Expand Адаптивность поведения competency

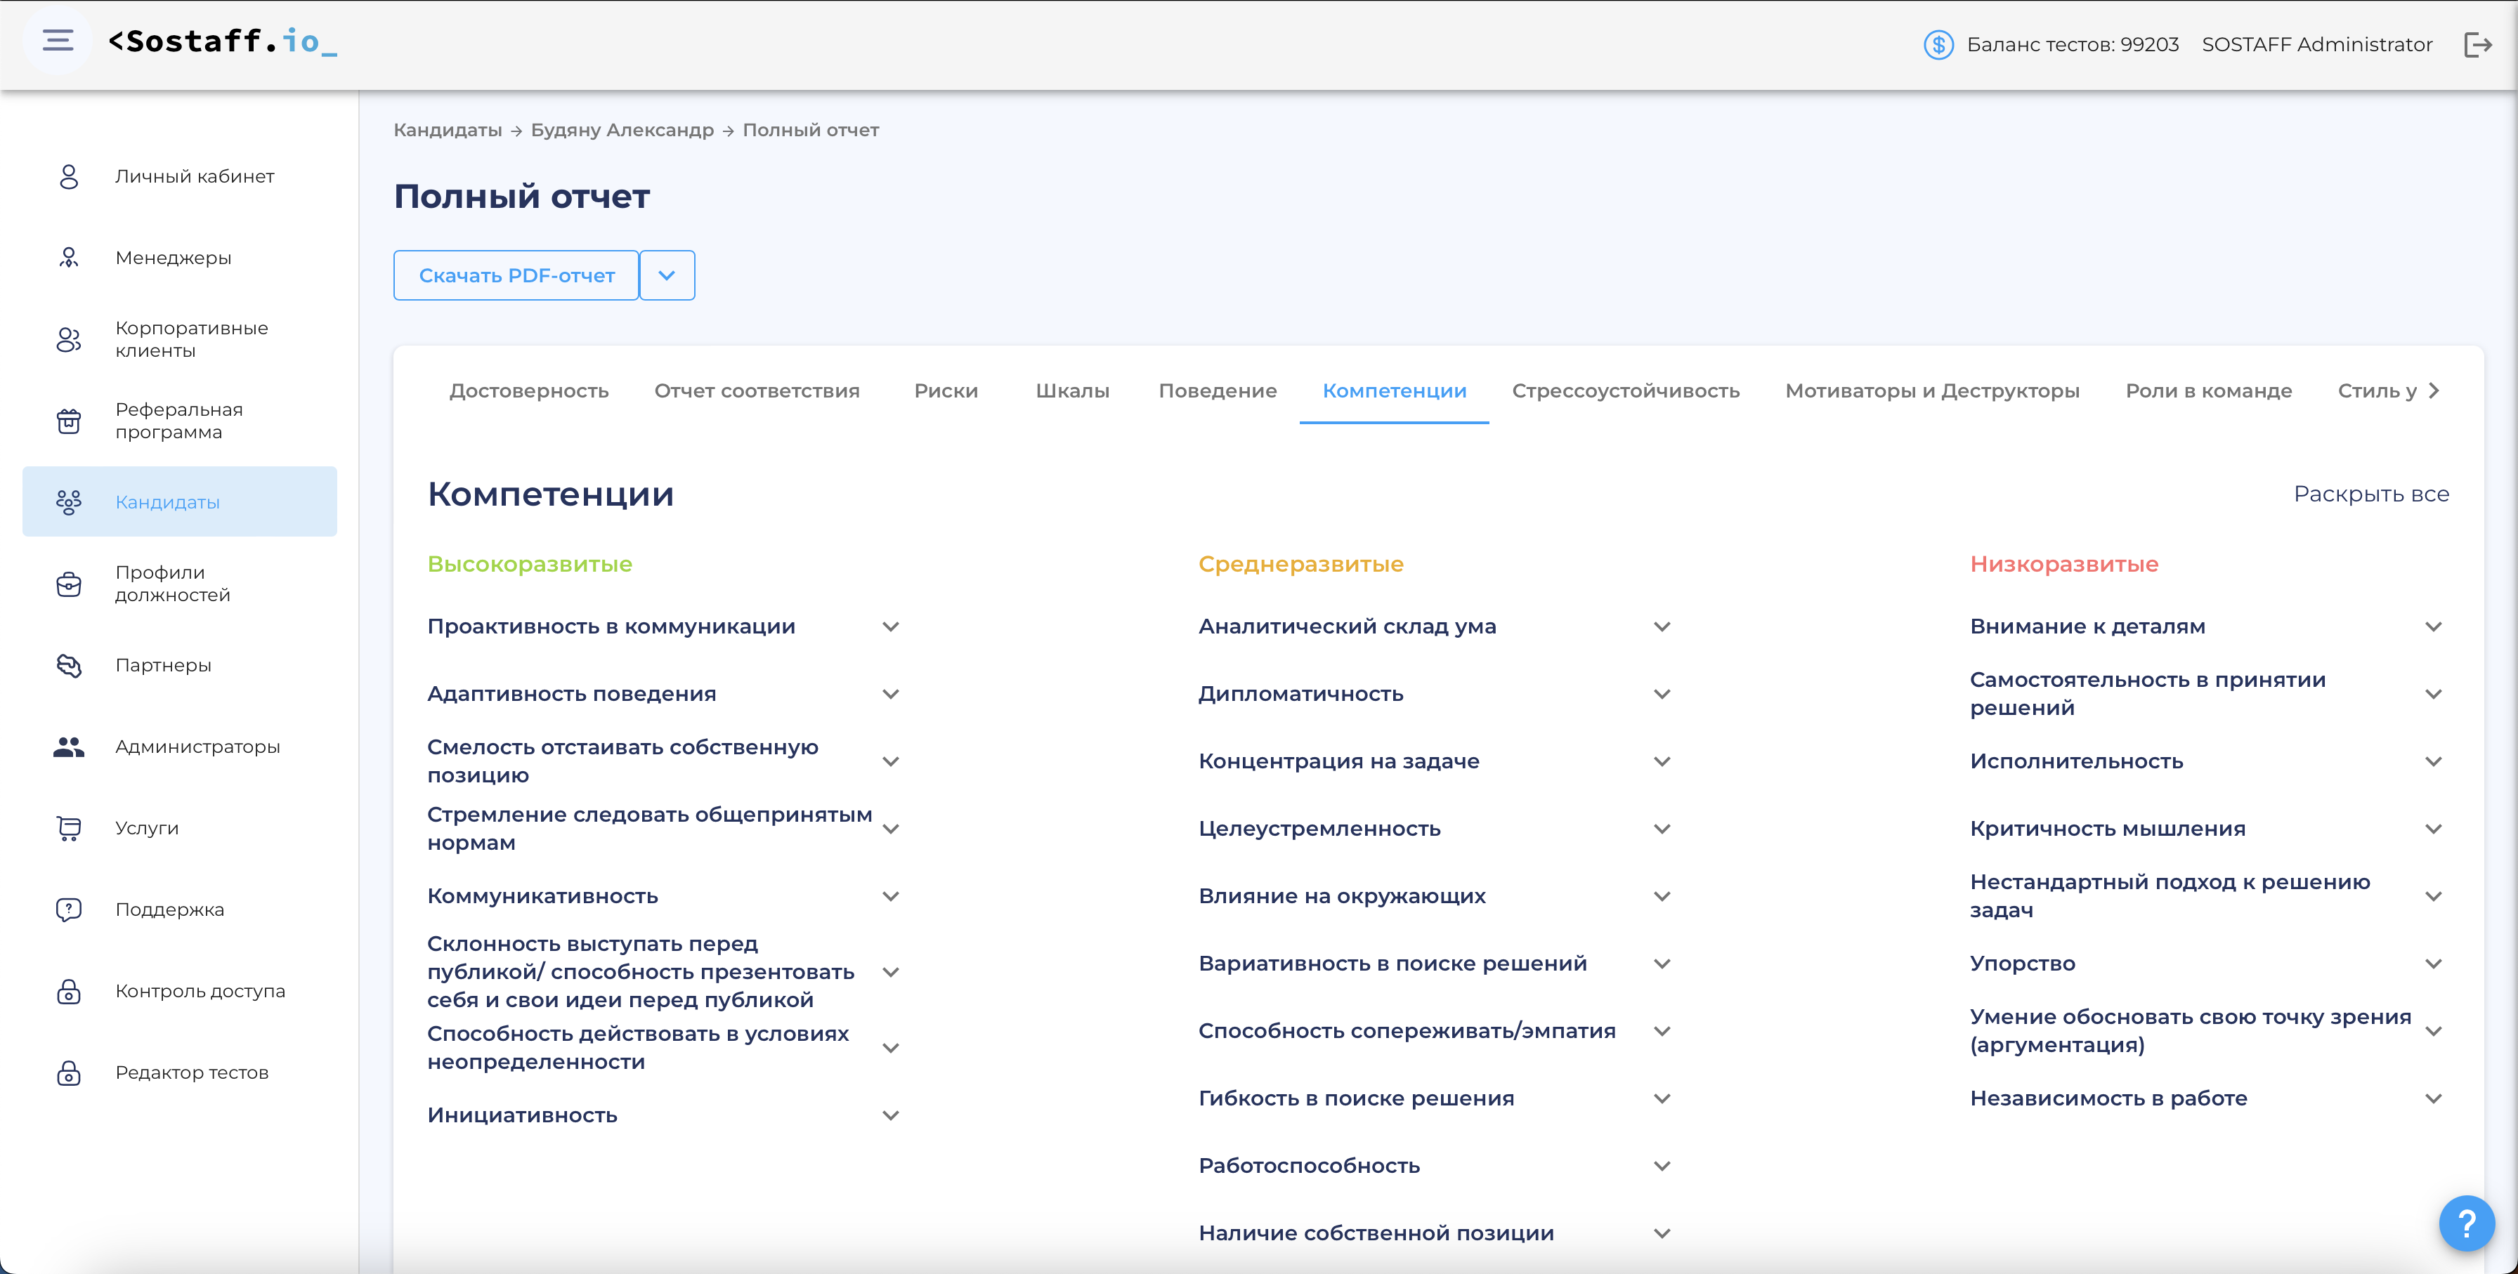coord(889,694)
